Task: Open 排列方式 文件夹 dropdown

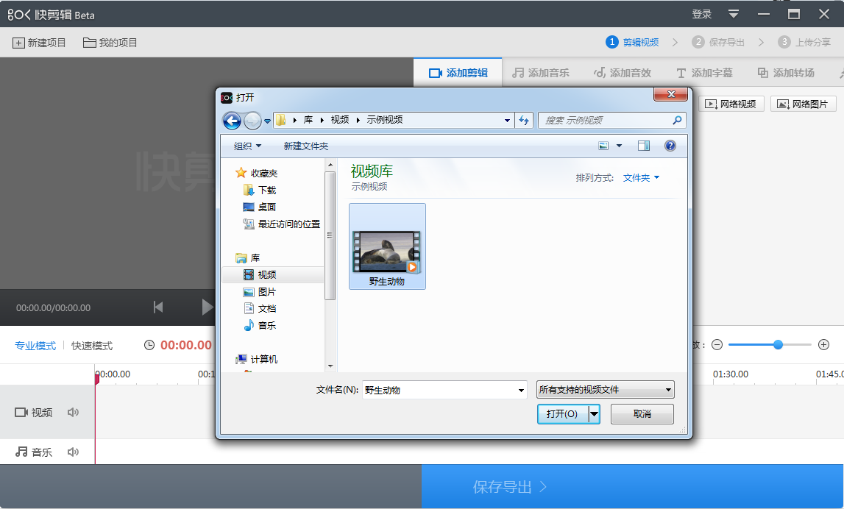Action: pos(641,177)
